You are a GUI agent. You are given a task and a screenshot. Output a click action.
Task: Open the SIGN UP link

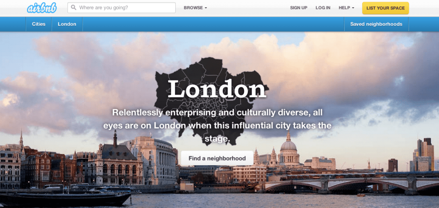tap(298, 8)
